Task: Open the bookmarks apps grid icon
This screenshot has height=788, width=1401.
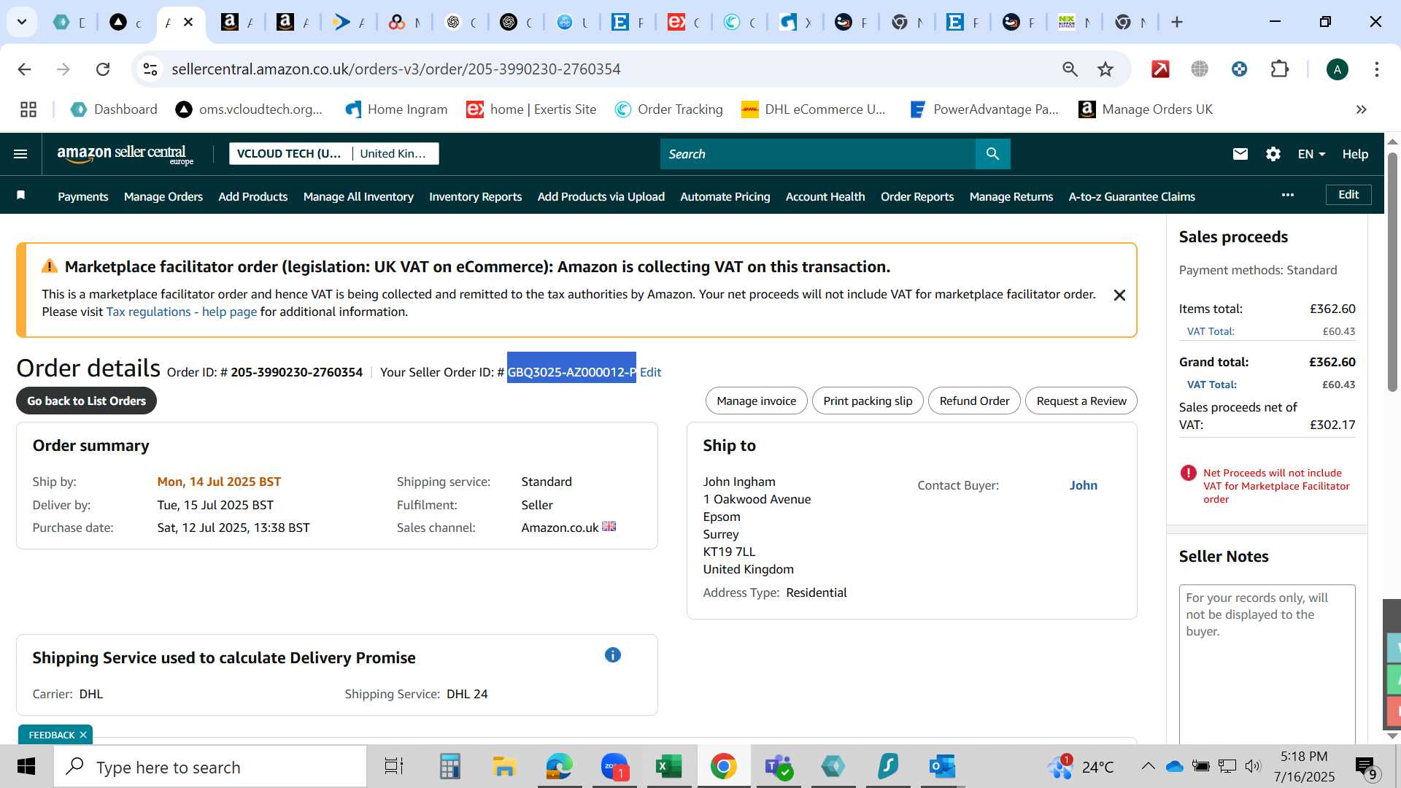Action: click(28, 109)
